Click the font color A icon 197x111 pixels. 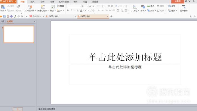coord(81,11)
